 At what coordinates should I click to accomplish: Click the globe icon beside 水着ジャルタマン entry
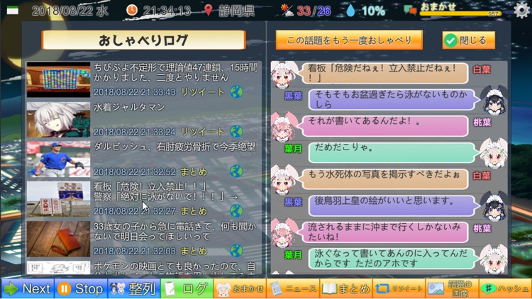pos(236,132)
